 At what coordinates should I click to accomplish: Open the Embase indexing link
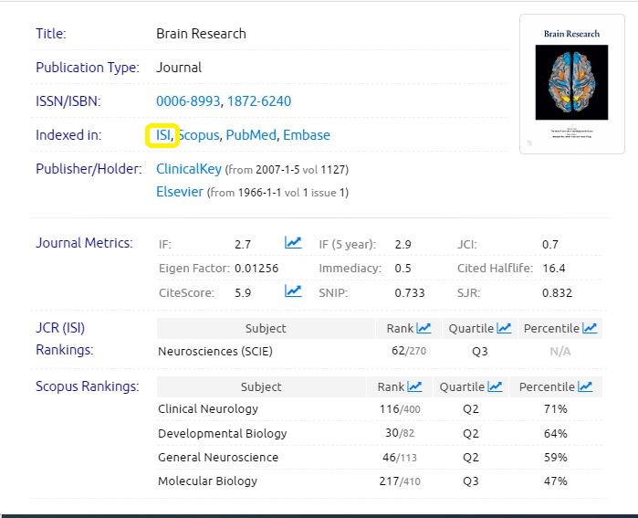click(306, 135)
